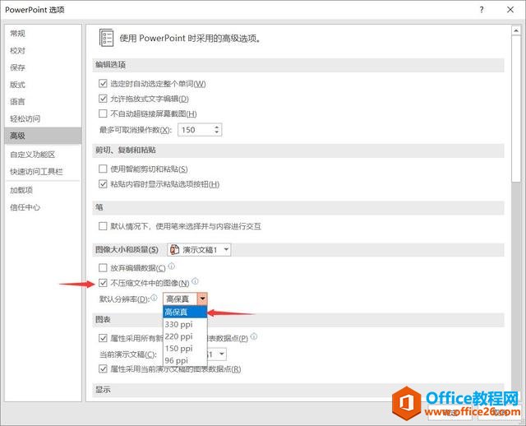Click the help question mark button
The height and width of the screenshot is (426, 526).
482,10
